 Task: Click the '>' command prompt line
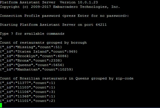1,38
